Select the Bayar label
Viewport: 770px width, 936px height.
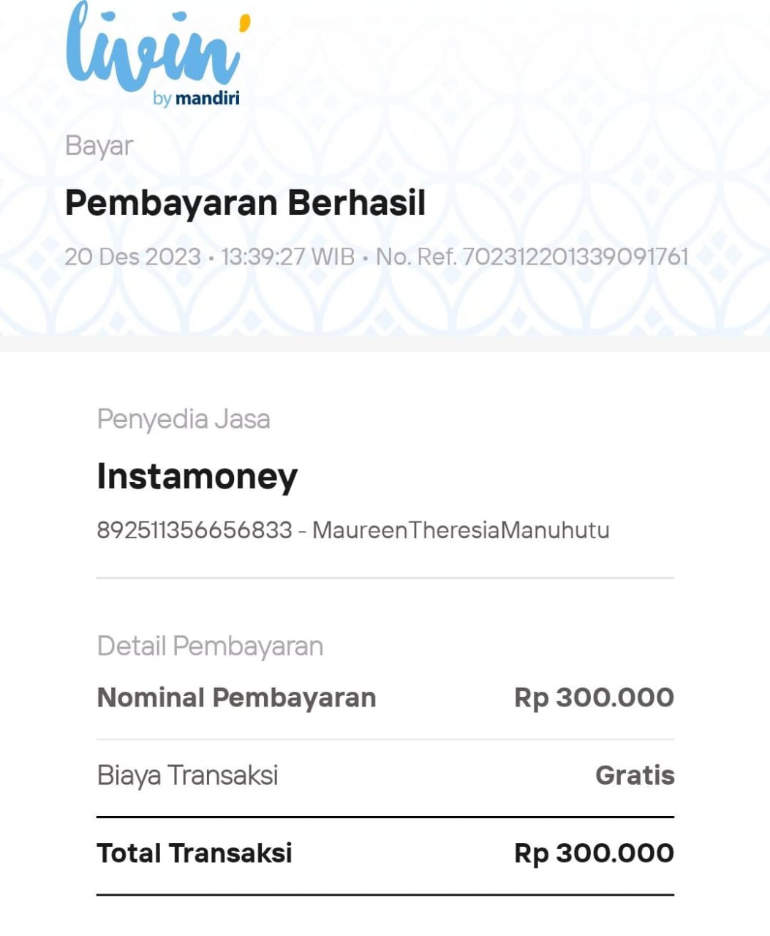[x=99, y=146]
